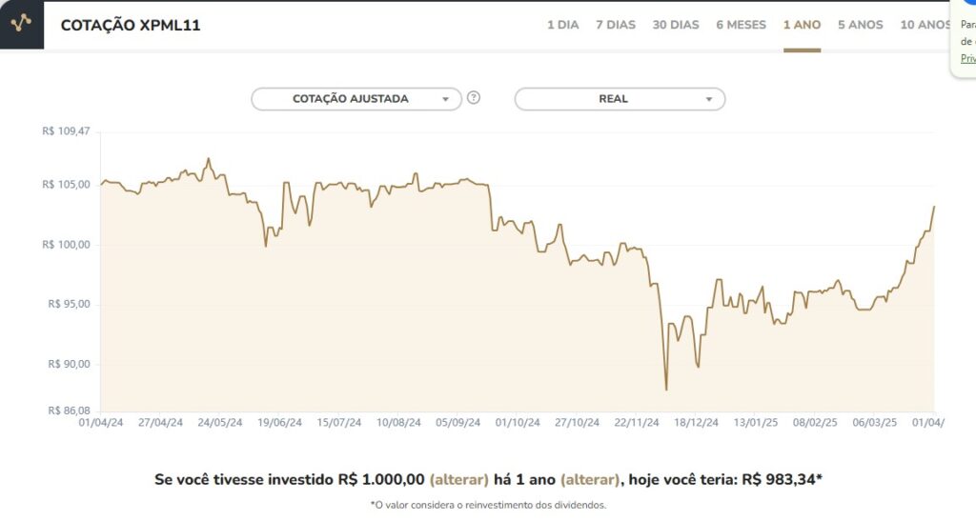The image size is (976, 521).
Task: Click the 01/10/24 date on the x-axis
Action: (x=518, y=423)
